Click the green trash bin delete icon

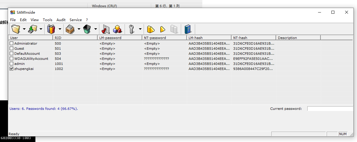(87, 29)
